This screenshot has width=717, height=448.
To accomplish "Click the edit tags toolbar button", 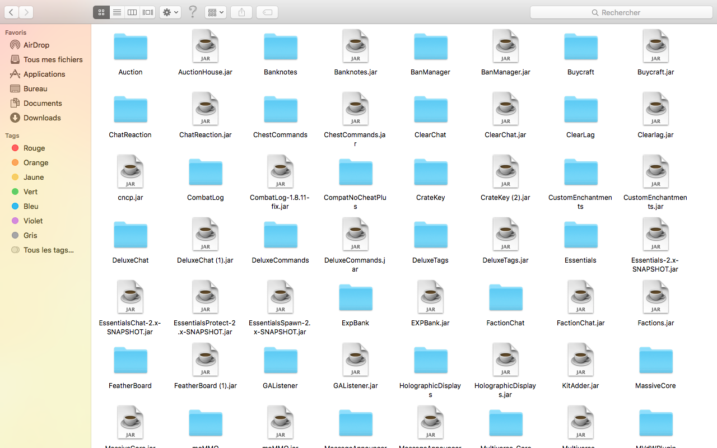I will click(267, 12).
